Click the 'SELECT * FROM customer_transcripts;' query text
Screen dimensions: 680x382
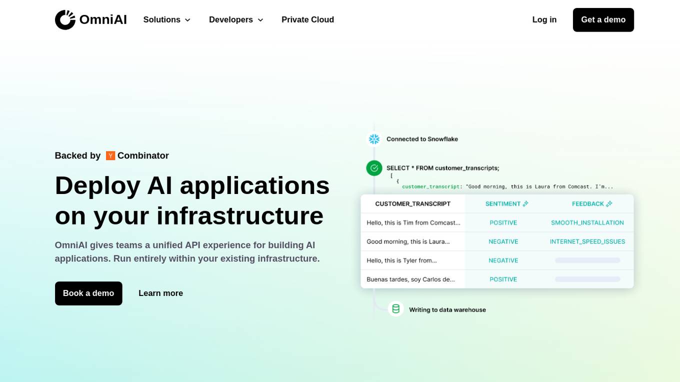(442, 168)
